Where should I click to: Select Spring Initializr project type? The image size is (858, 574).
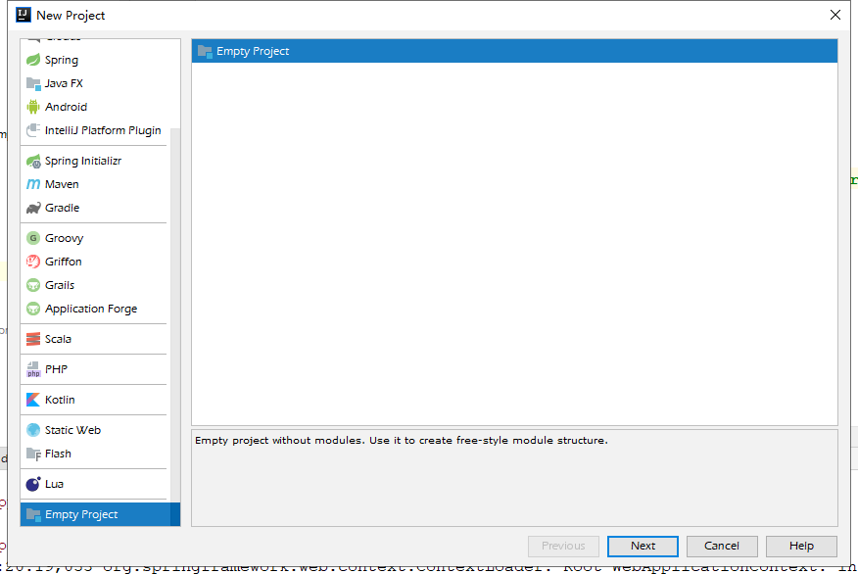click(x=82, y=161)
